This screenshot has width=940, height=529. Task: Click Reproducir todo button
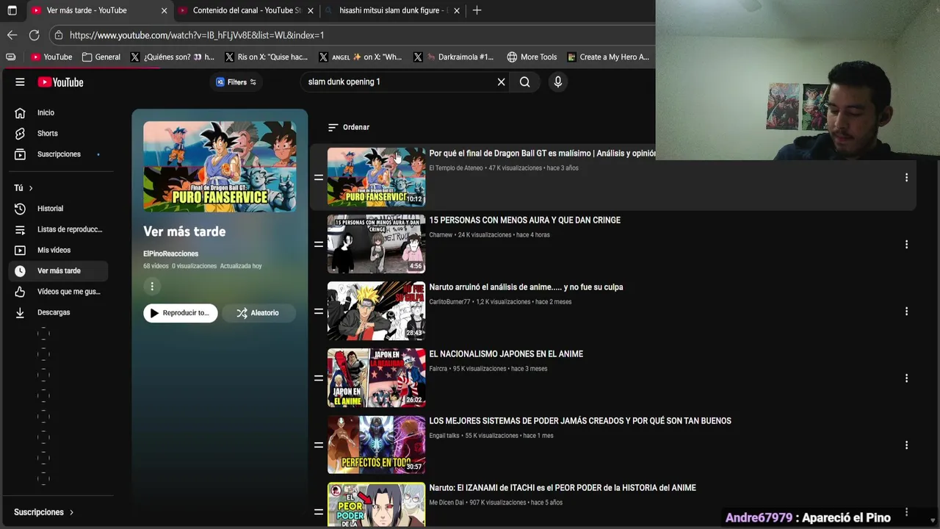tap(181, 313)
